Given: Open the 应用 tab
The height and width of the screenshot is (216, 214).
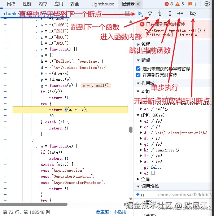Looking at the screenshot, I should coord(58,4).
